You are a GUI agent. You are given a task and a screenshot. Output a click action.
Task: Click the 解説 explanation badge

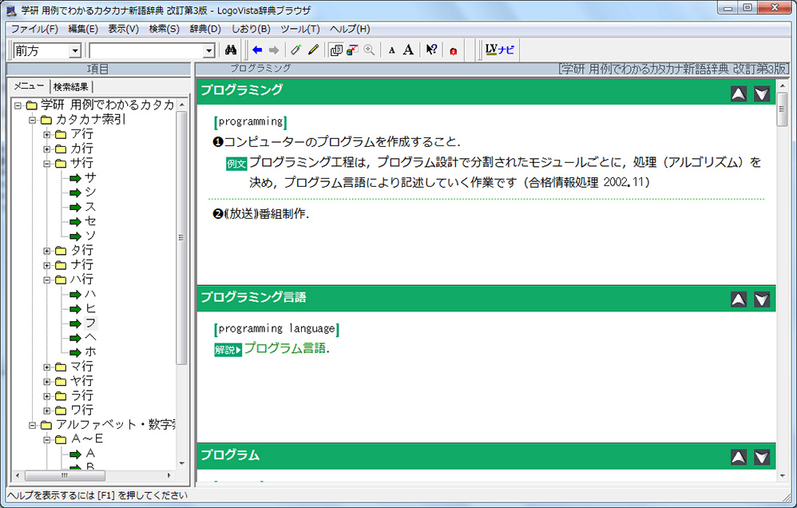228,350
